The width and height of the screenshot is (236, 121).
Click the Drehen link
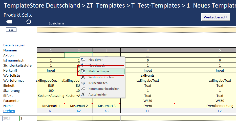(x=9, y=111)
